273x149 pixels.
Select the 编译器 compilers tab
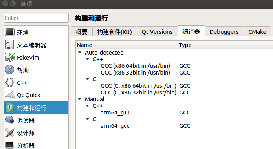191,31
